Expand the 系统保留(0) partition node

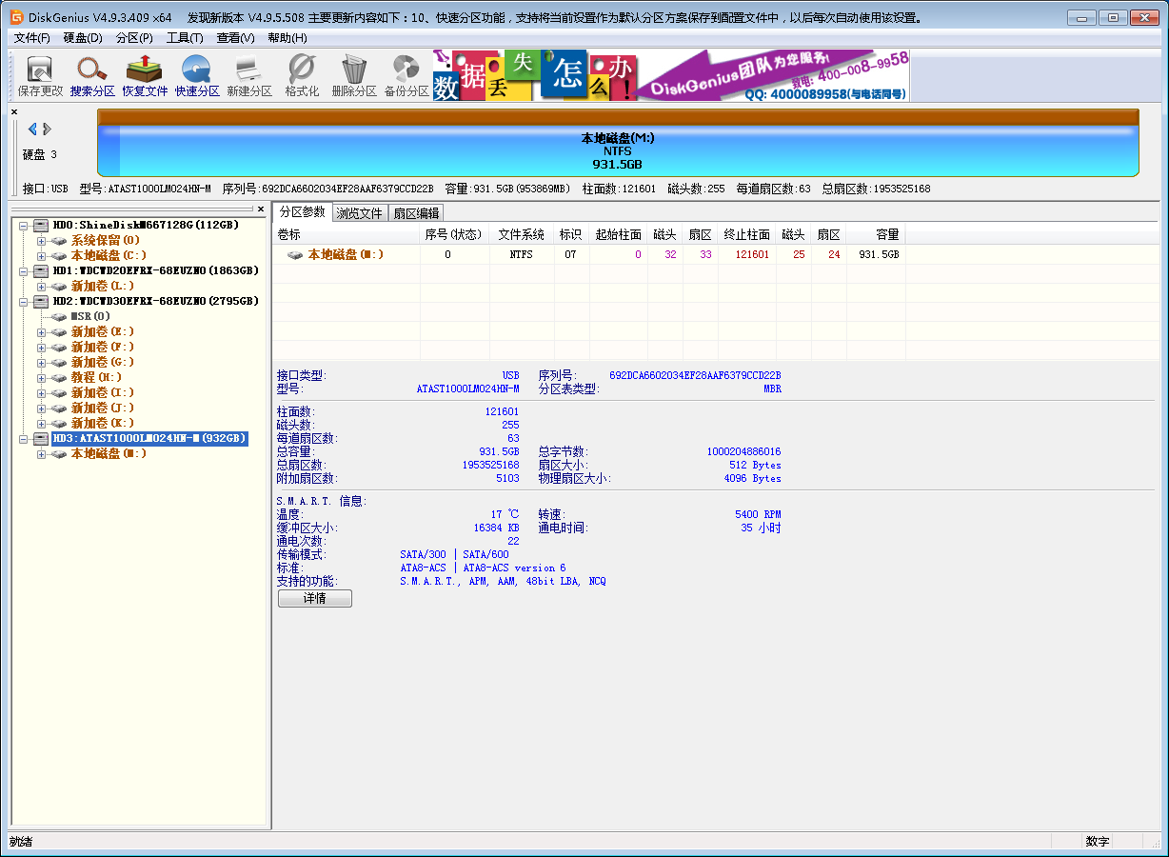coord(41,240)
